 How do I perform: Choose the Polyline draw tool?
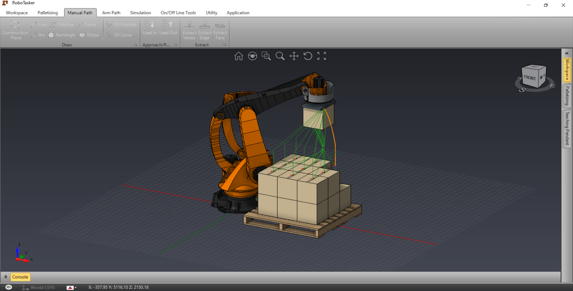click(62, 24)
